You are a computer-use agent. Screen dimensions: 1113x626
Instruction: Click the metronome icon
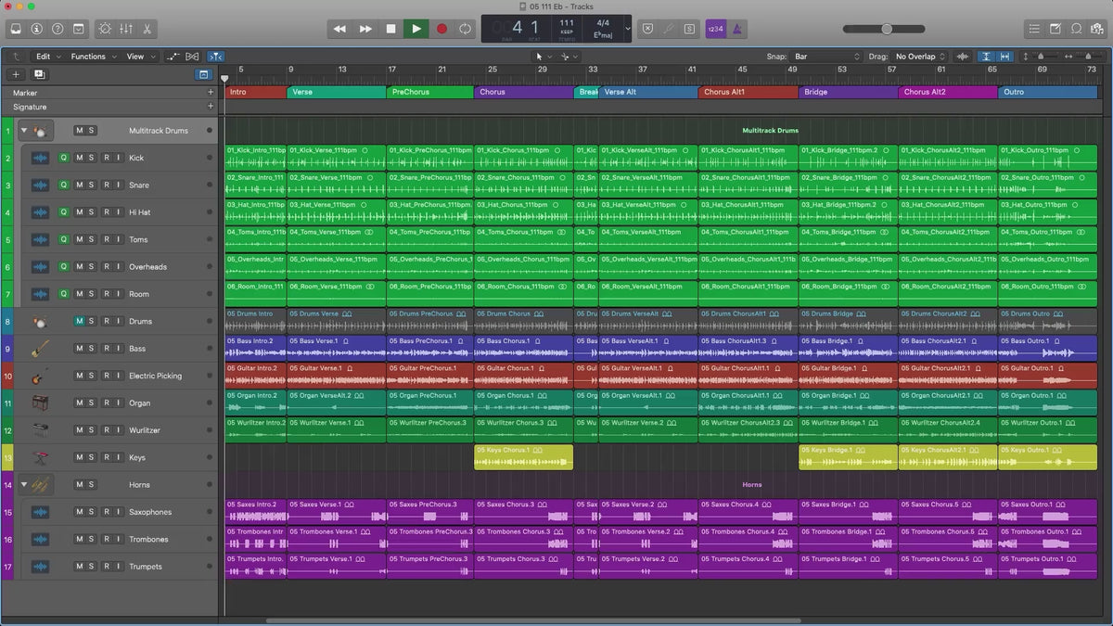pyautogui.click(x=737, y=29)
